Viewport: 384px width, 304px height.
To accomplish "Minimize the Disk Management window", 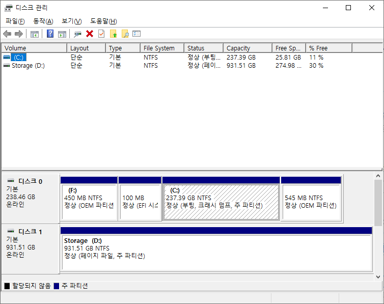I will click(x=325, y=8).
